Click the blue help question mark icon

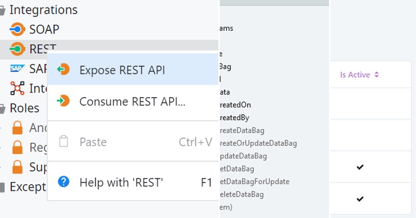point(64,182)
